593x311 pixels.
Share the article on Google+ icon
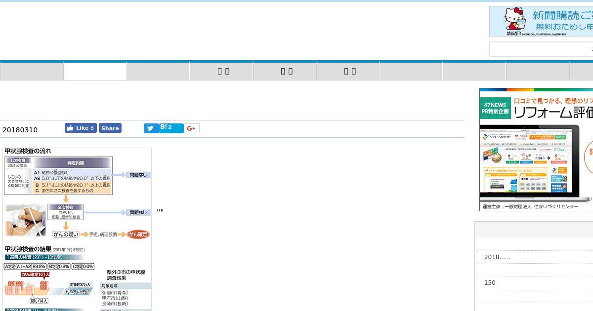192,128
